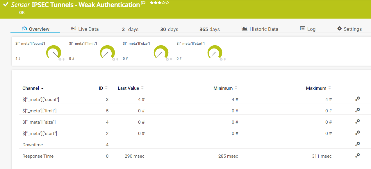Show the 30 days graph view
Image resolution: width=371 pixels, height=169 pixels.
pyautogui.click(x=169, y=29)
